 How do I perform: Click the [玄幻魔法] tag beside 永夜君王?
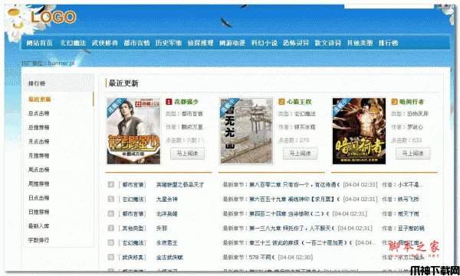click(x=133, y=243)
